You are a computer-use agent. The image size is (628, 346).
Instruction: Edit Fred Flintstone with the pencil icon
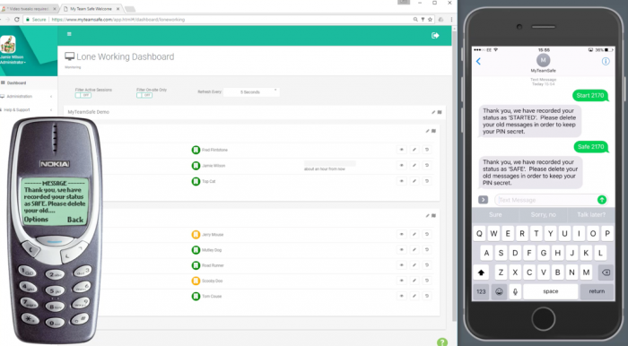click(414, 150)
